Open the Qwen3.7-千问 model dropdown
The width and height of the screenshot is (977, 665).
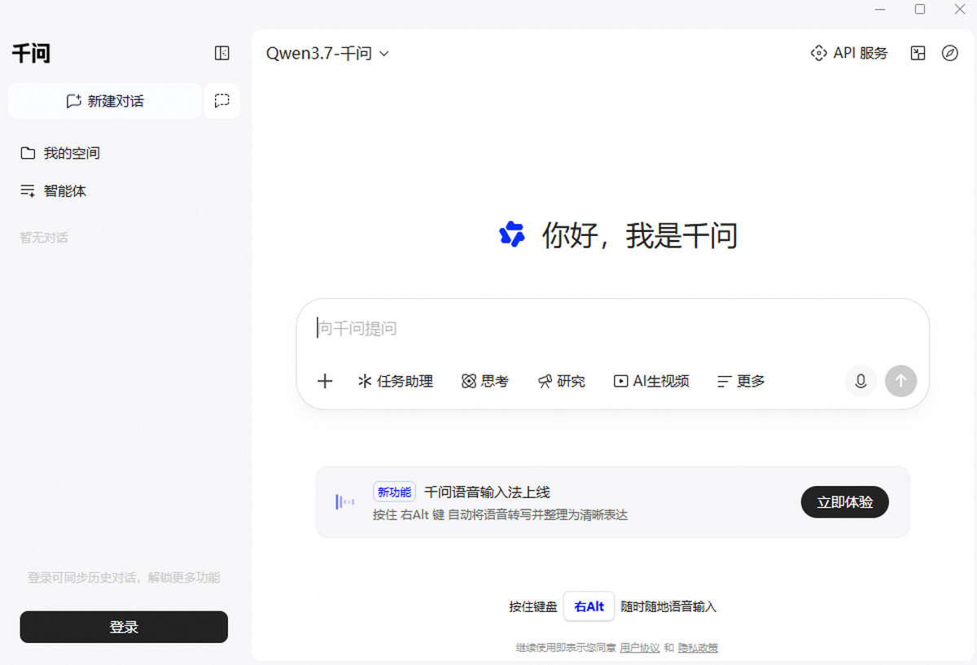click(x=327, y=54)
